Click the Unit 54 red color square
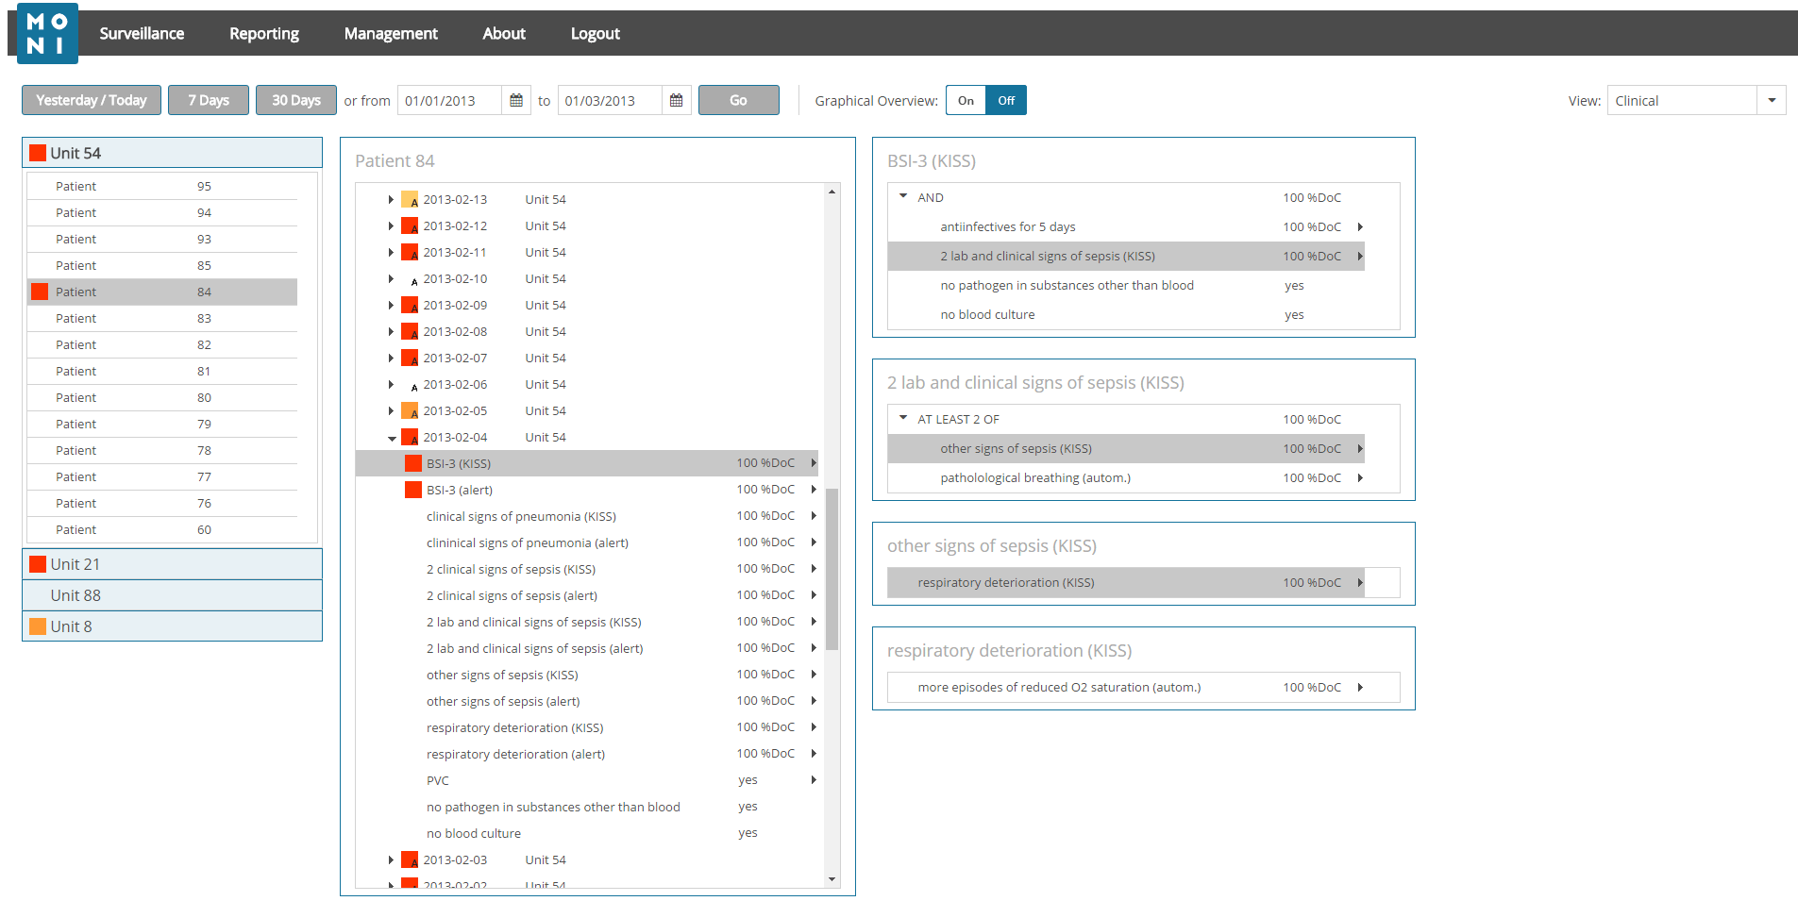Viewport: 1798px width, 901px height. pos(38,153)
